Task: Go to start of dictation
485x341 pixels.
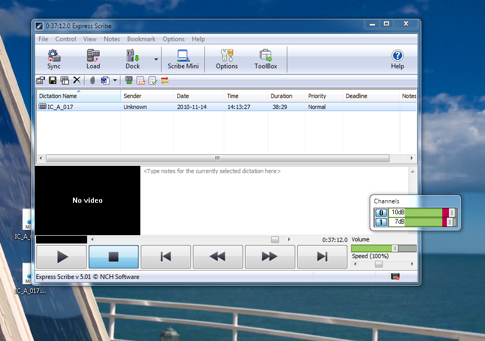Action: pyautogui.click(x=166, y=257)
